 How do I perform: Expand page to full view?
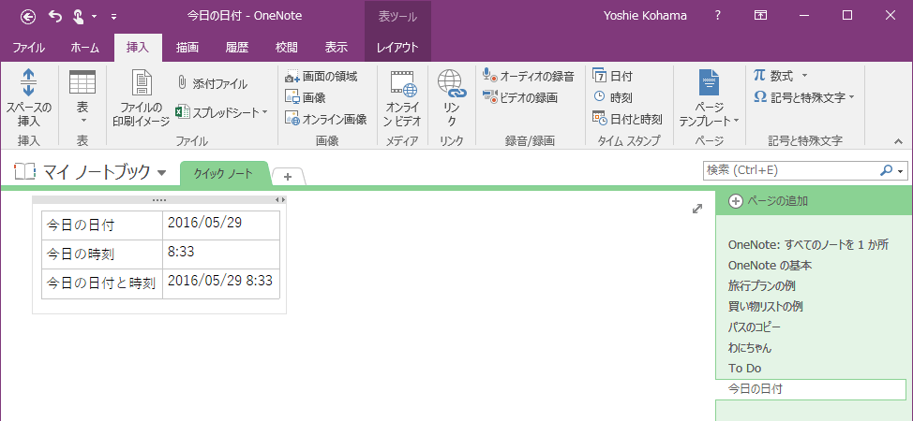(697, 209)
